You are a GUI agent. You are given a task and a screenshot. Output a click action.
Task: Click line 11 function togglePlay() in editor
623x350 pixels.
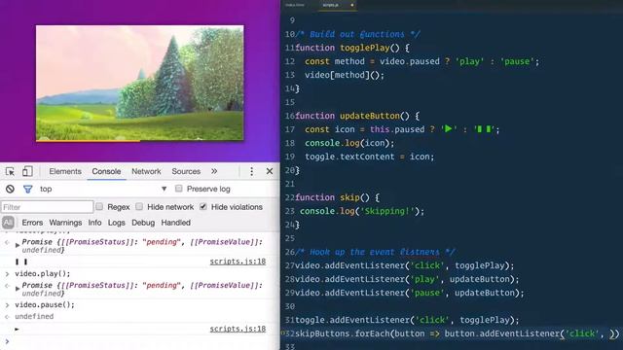coord(352,48)
